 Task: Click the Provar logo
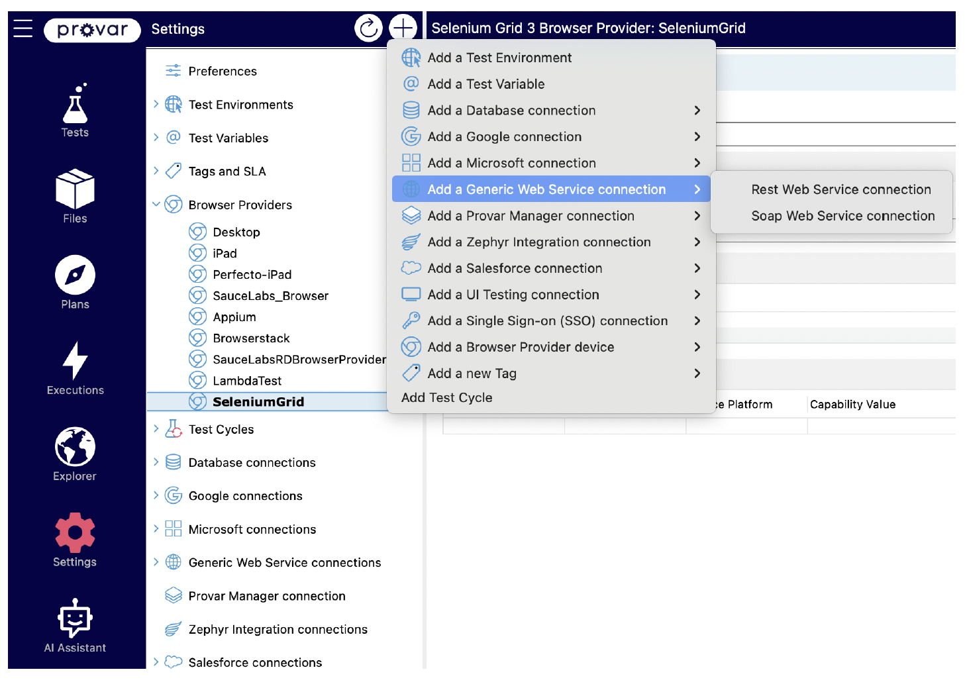point(92,30)
